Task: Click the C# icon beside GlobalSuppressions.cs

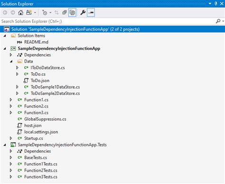Action: 19,119
